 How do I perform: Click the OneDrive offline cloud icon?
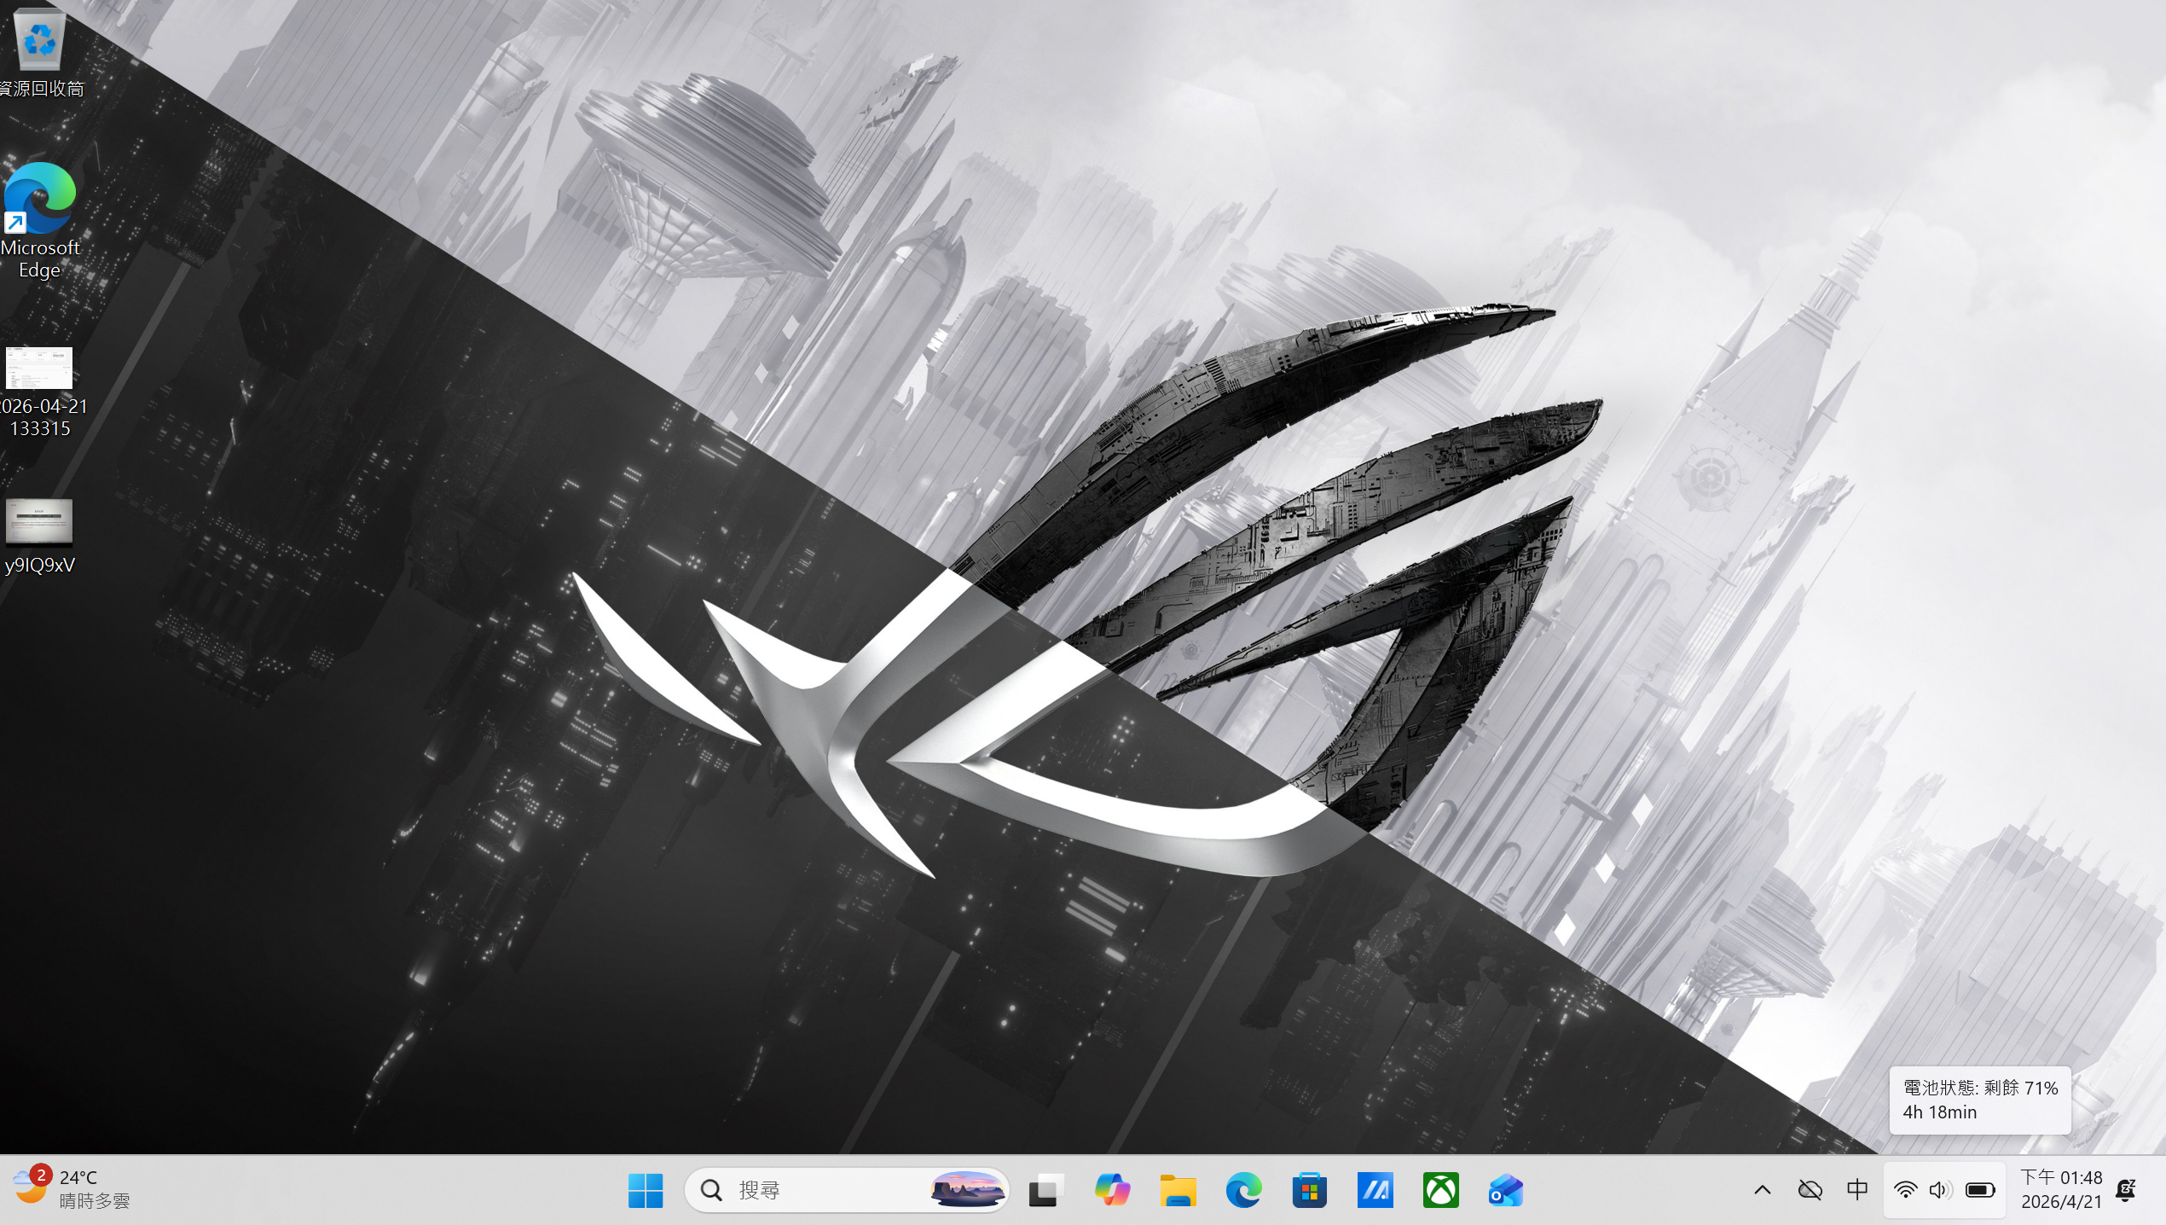(x=1810, y=1190)
